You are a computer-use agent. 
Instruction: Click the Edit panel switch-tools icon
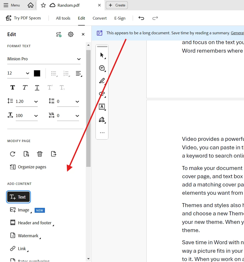(x=59, y=34)
